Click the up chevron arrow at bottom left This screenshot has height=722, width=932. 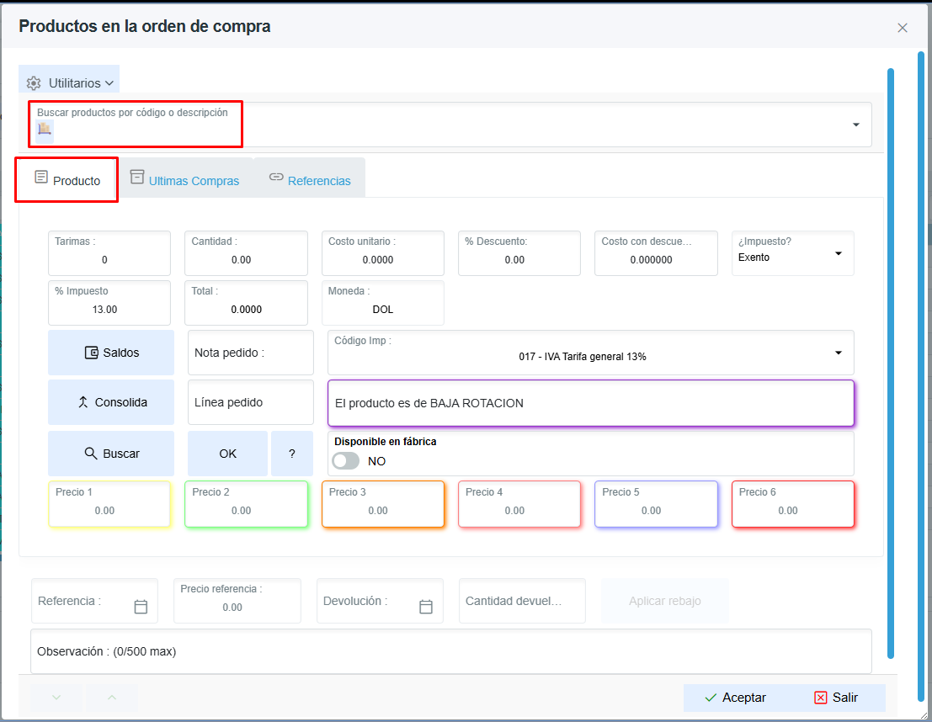point(112,698)
